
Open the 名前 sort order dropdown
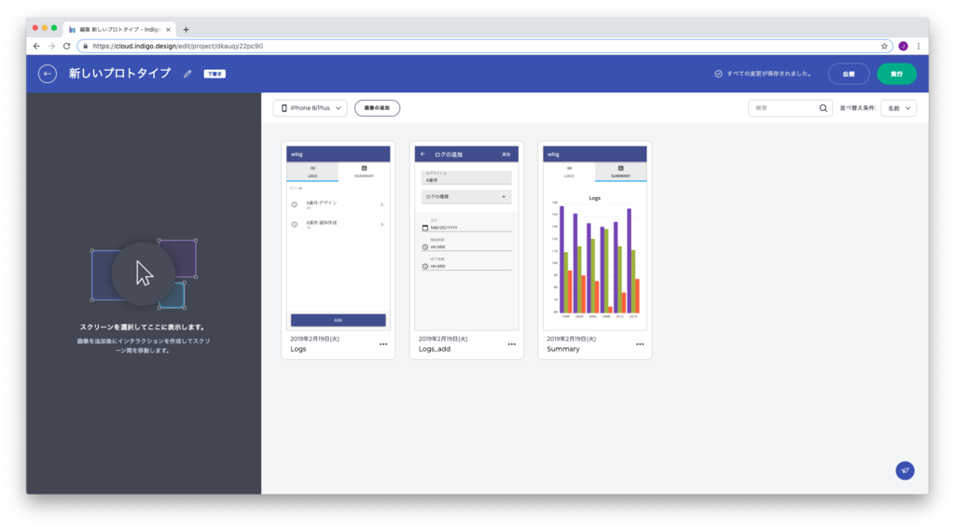click(x=899, y=108)
